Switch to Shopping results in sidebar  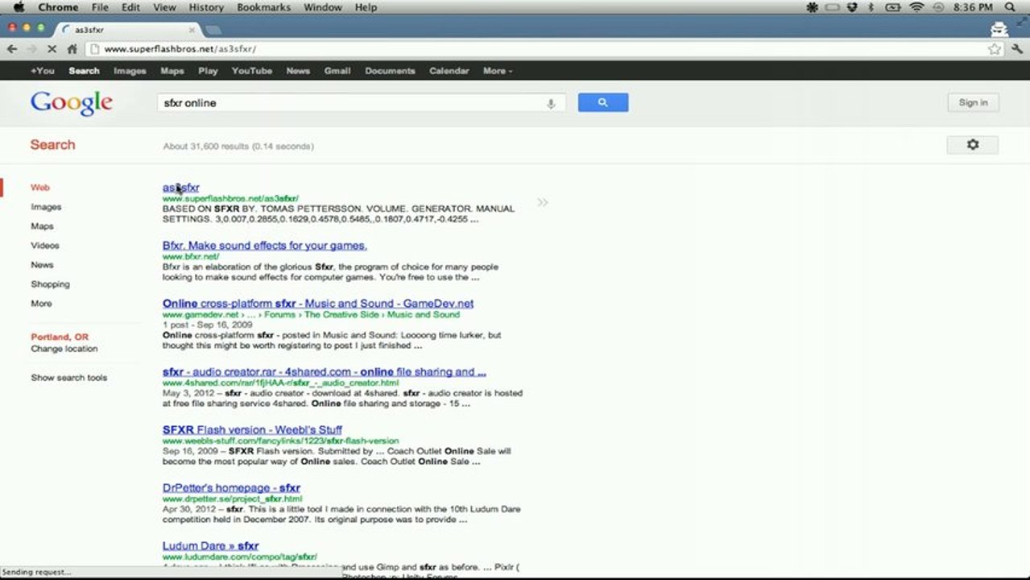50,284
